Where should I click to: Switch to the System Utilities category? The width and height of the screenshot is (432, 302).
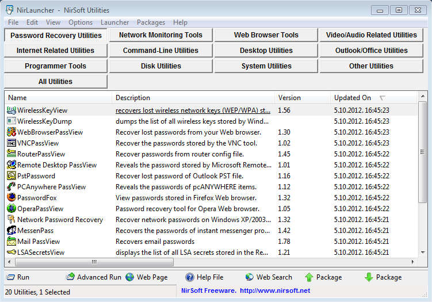click(x=266, y=66)
